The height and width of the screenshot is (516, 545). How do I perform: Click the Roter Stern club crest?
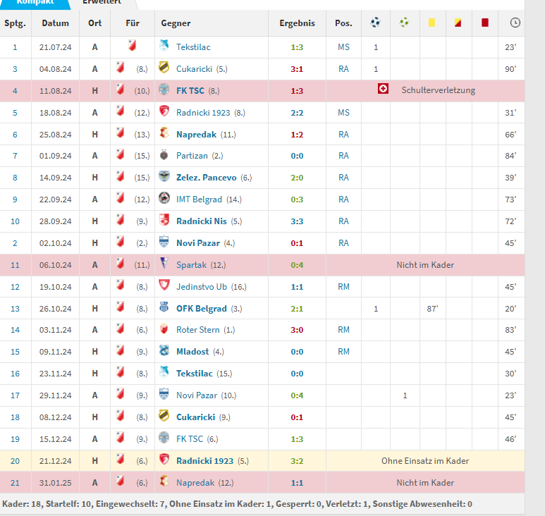[x=164, y=330]
